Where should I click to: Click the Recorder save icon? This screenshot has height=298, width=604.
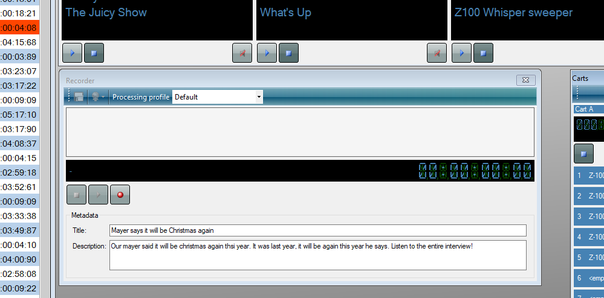79,97
